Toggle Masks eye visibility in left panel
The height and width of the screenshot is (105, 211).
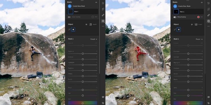point(96,3)
